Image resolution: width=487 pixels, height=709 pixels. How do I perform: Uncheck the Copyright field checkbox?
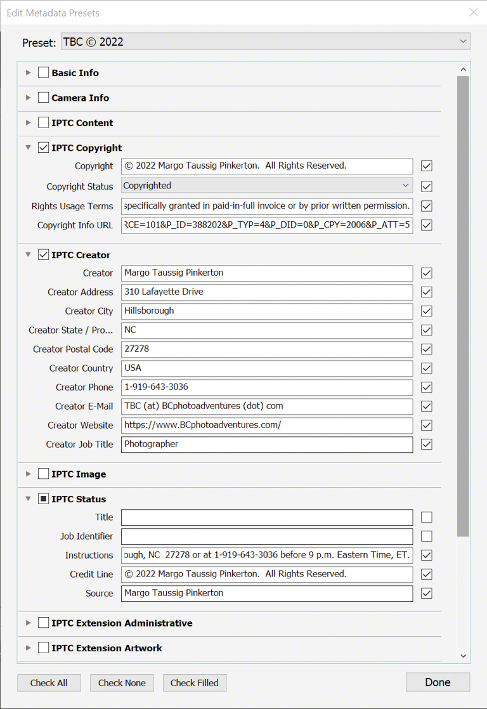(x=426, y=166)
